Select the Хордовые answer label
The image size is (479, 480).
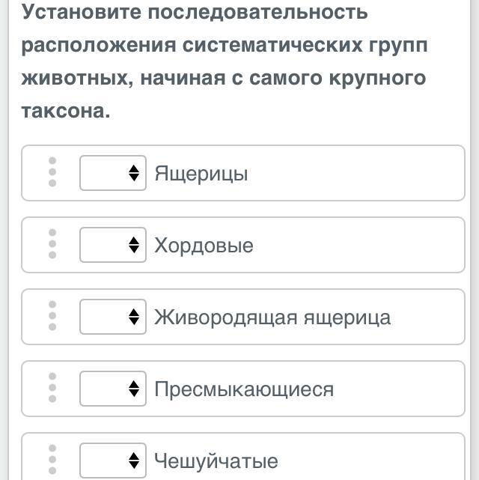(204, 246)
